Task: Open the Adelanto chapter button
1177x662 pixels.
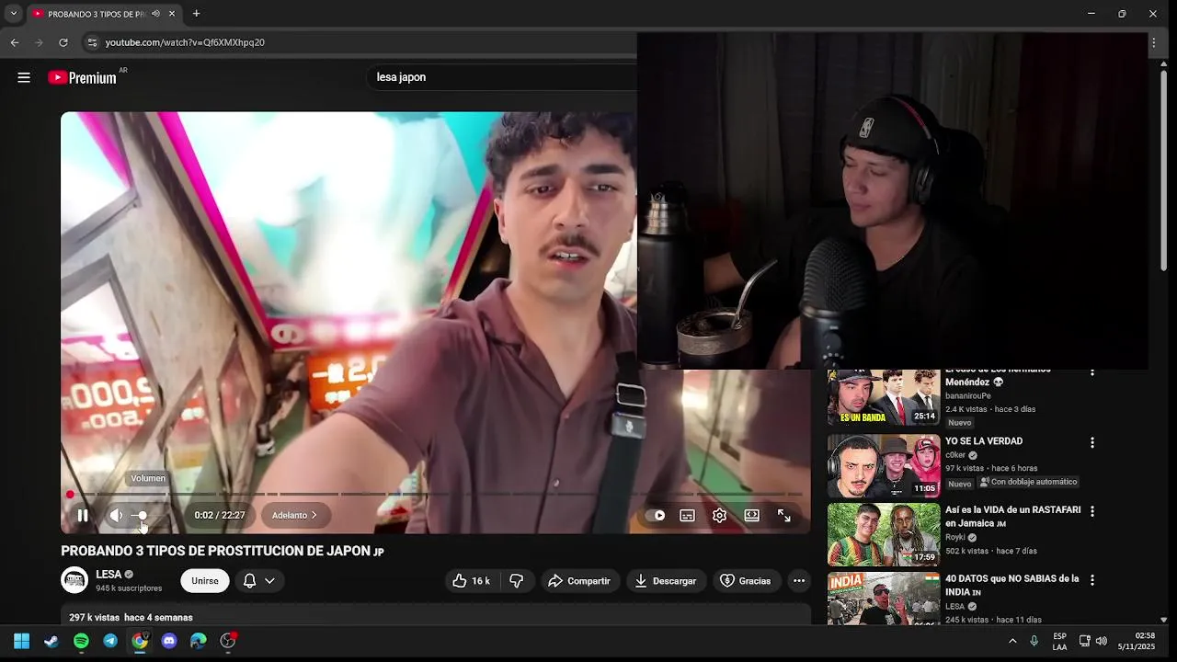Action: click(x=294, y=516)
